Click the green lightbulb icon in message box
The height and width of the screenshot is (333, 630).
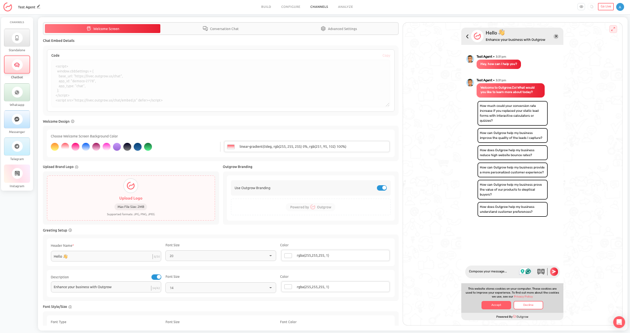(522, 271)
